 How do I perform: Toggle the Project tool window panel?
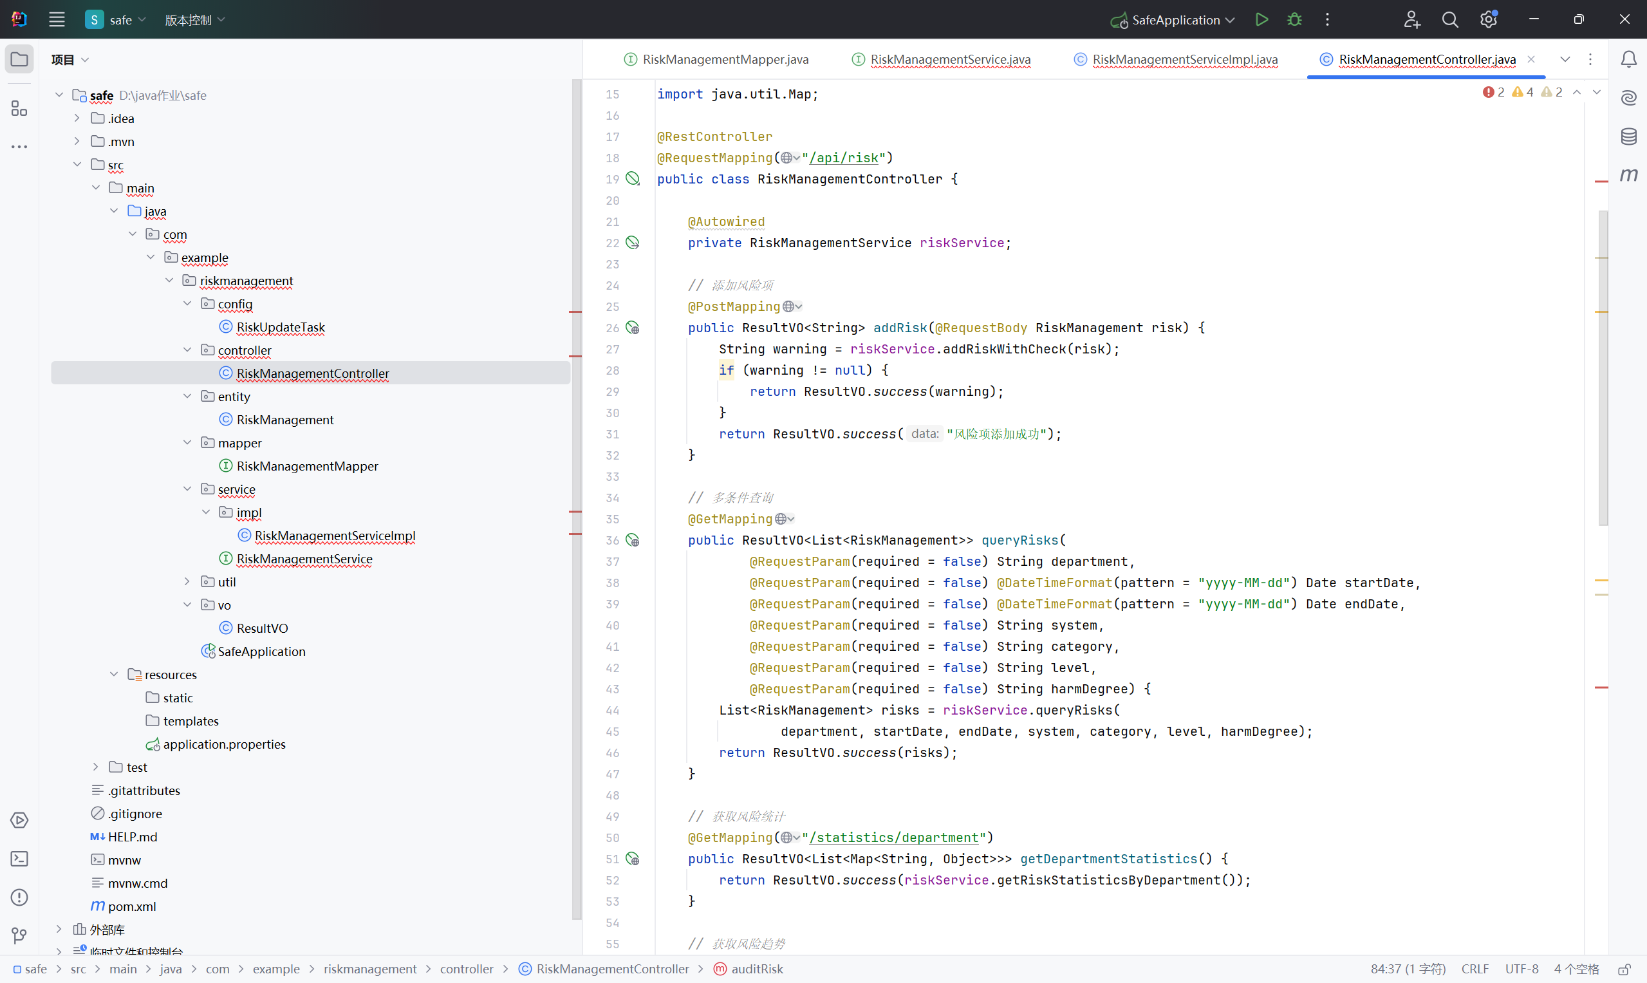19,60
